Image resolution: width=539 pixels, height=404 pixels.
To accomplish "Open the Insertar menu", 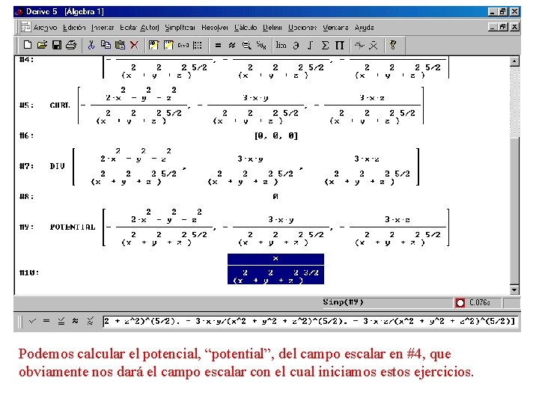I will click(x=103, y=28).
